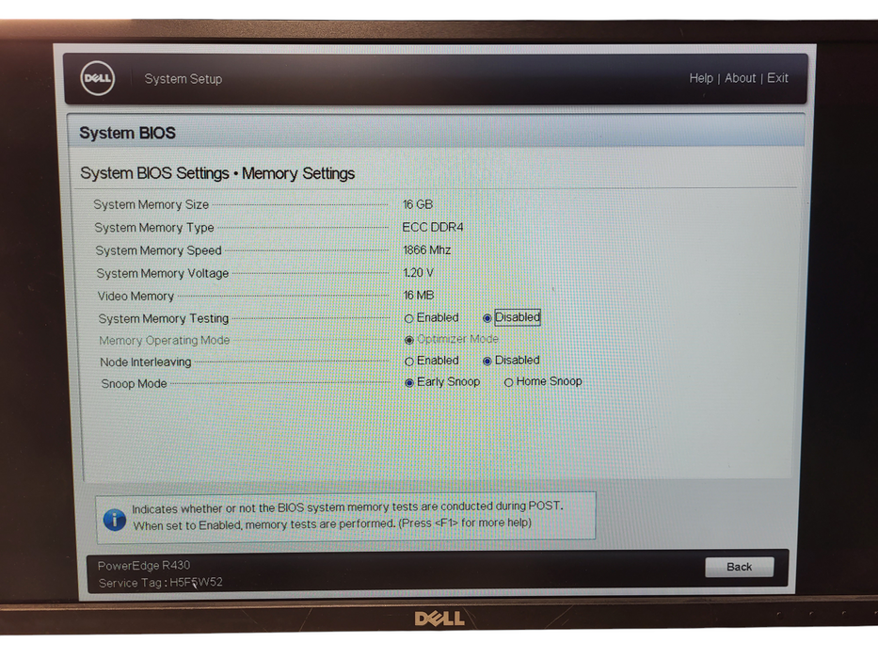
Task: Click the 1866 Mhz value
Action: coord(426,249)
